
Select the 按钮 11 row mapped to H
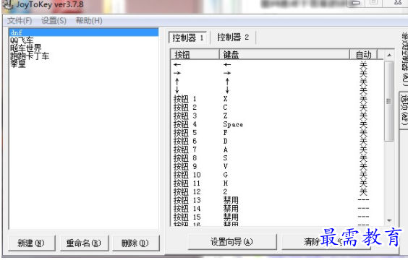277,183
